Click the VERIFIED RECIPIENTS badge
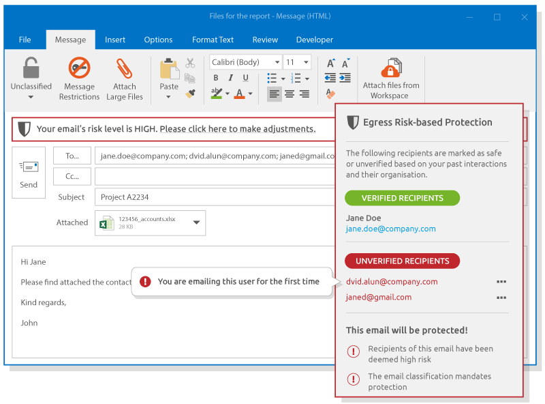The width and height of the screenshot is (545, 404). (402, 198)
